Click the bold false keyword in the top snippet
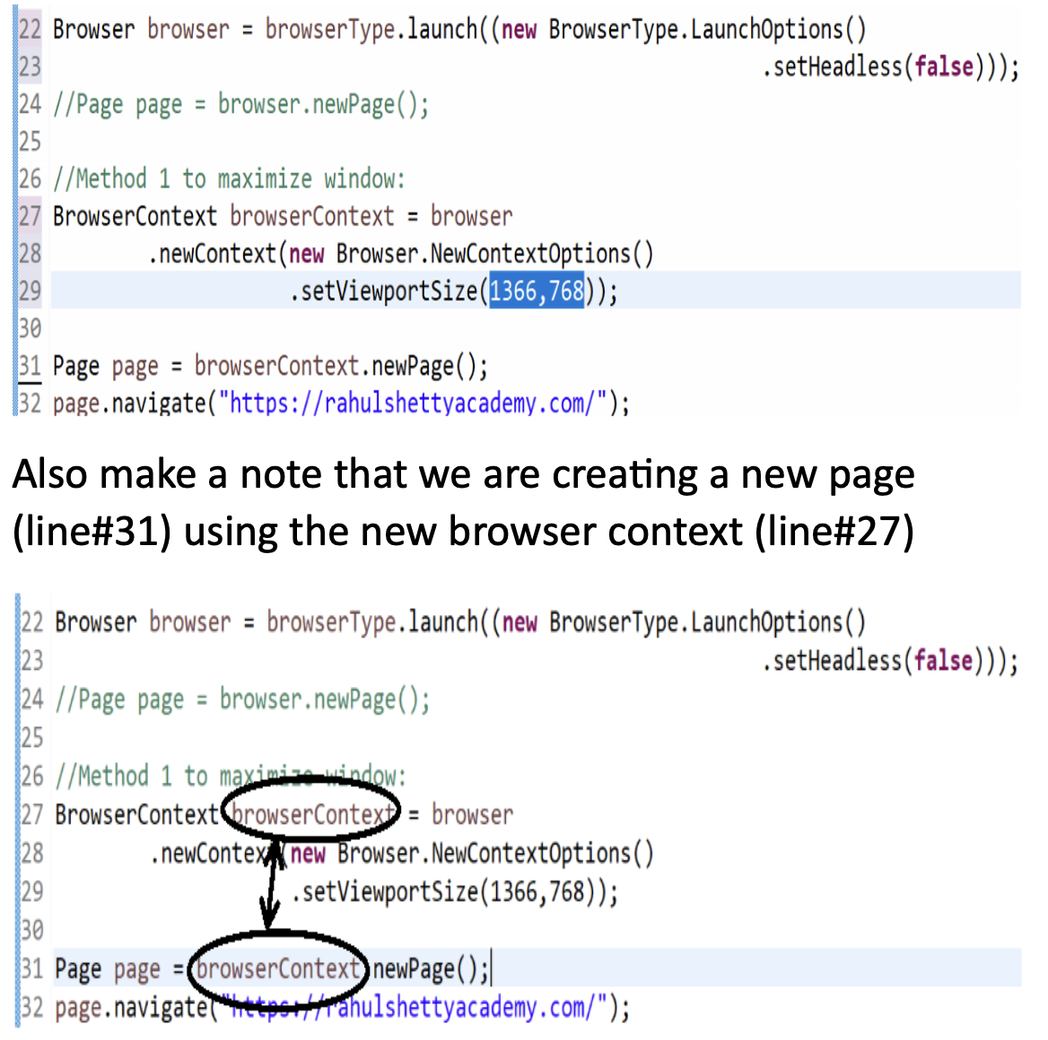This screenshot has width=1048, height=1040. (x=944, y=67)
